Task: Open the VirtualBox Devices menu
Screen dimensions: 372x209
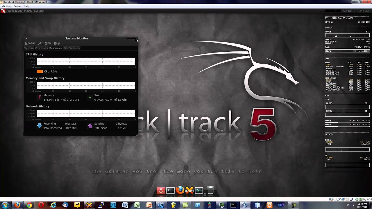Action: point(17,6)
